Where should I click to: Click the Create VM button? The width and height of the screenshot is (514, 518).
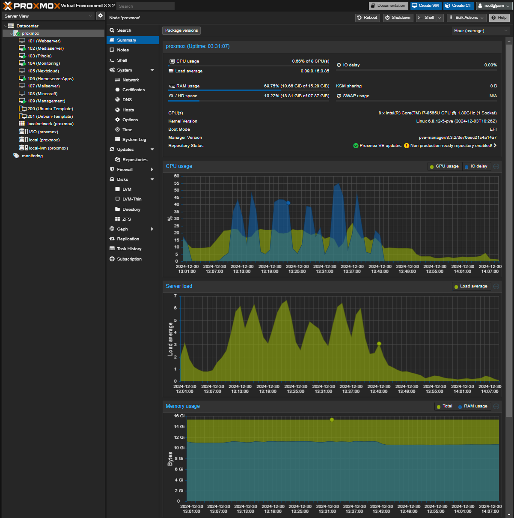pos(426,6)
